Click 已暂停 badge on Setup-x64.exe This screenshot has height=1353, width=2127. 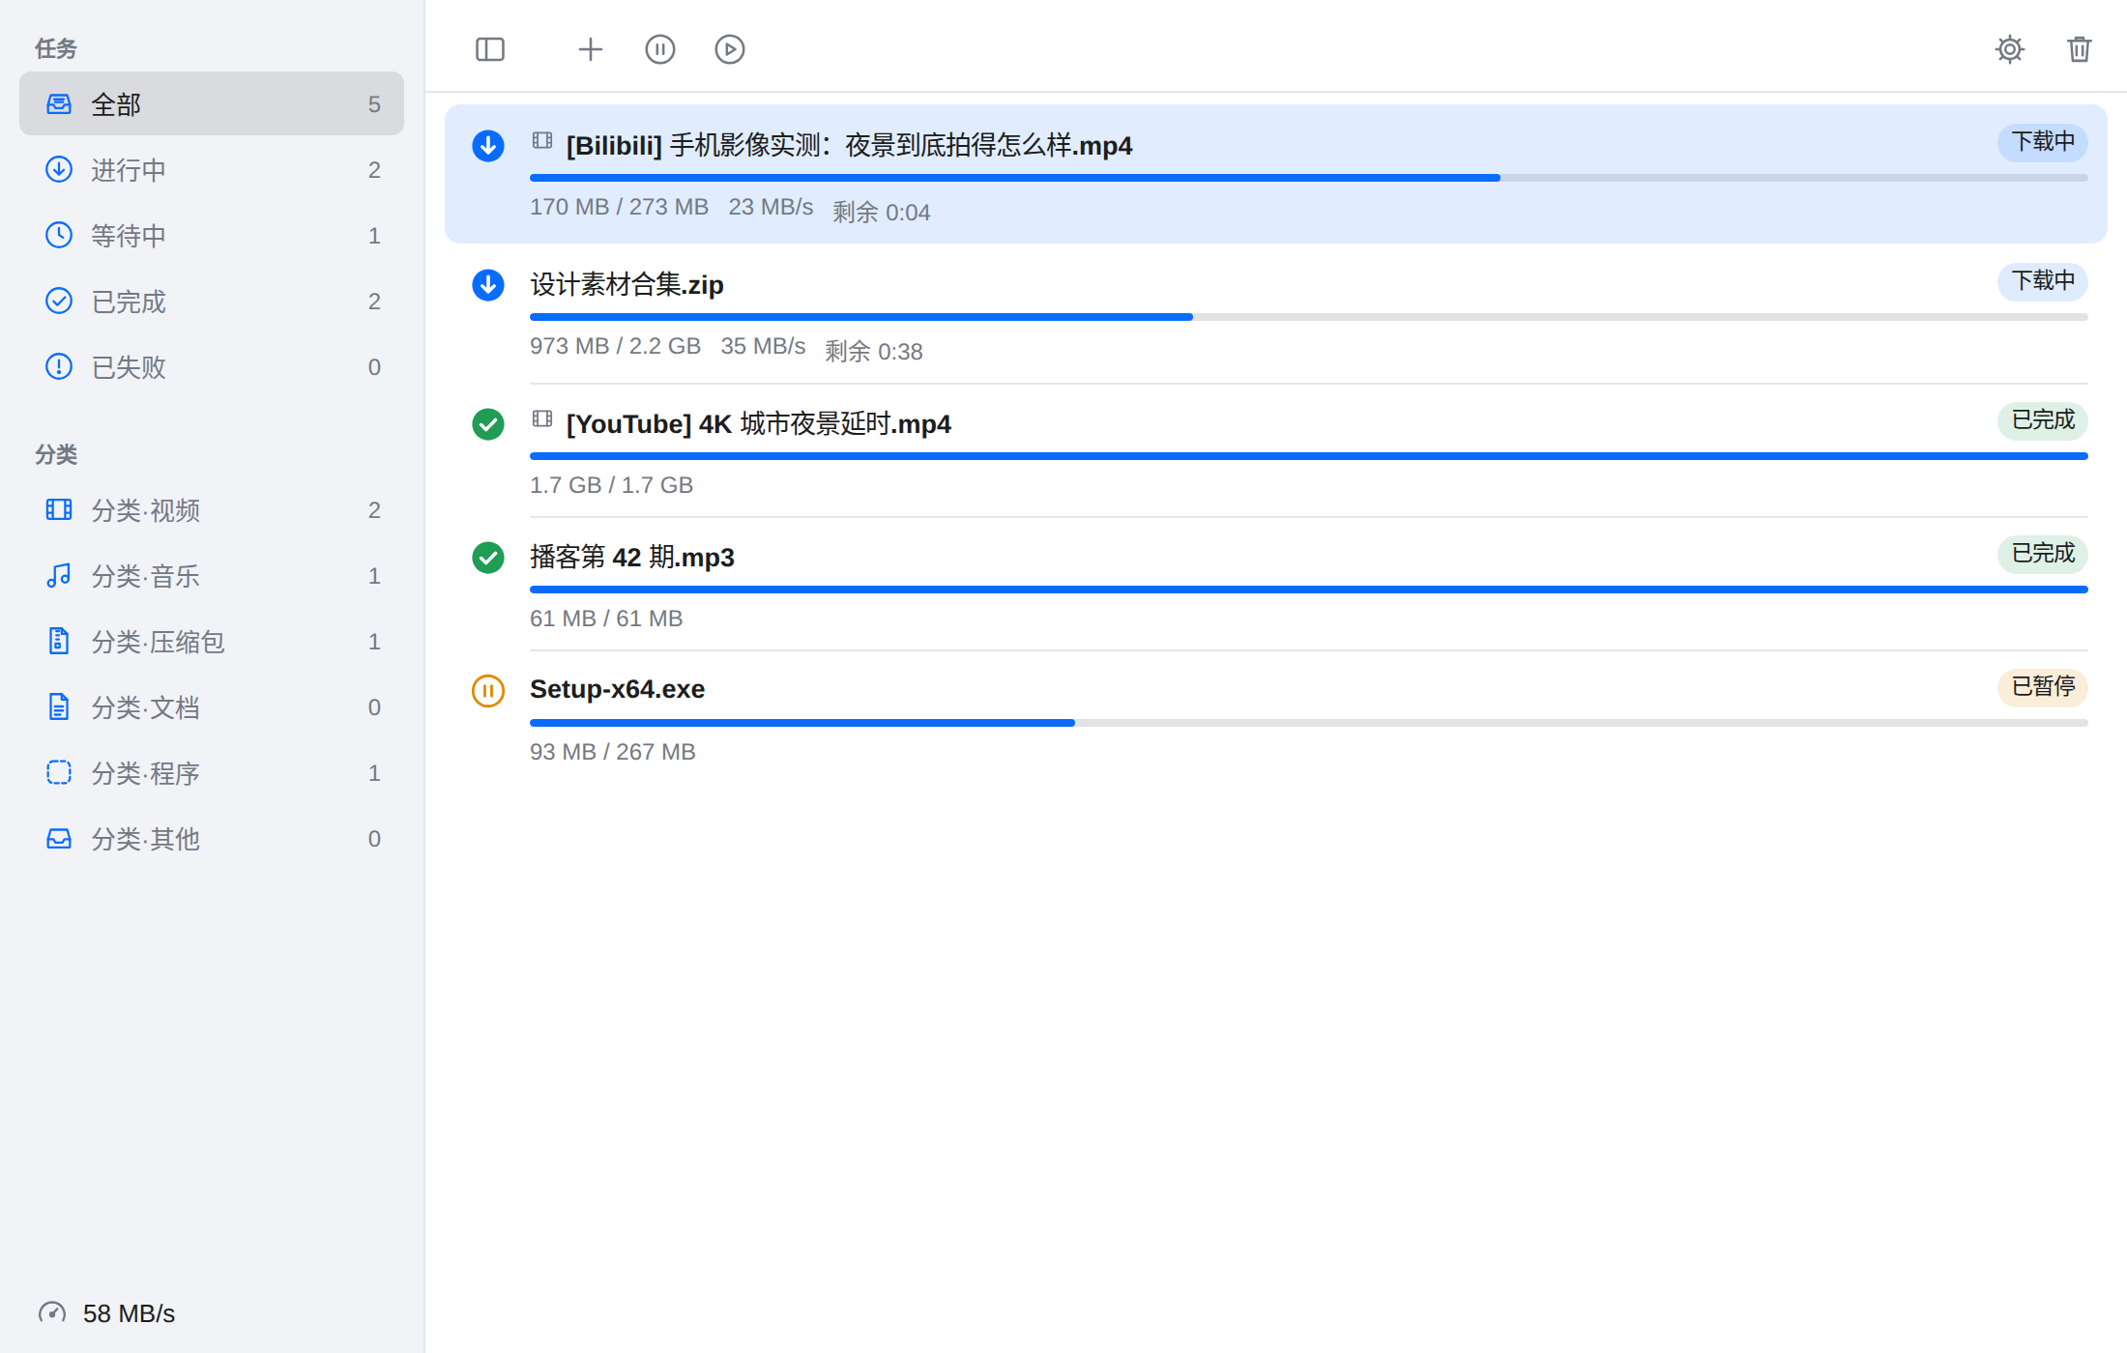[2043, 687]
